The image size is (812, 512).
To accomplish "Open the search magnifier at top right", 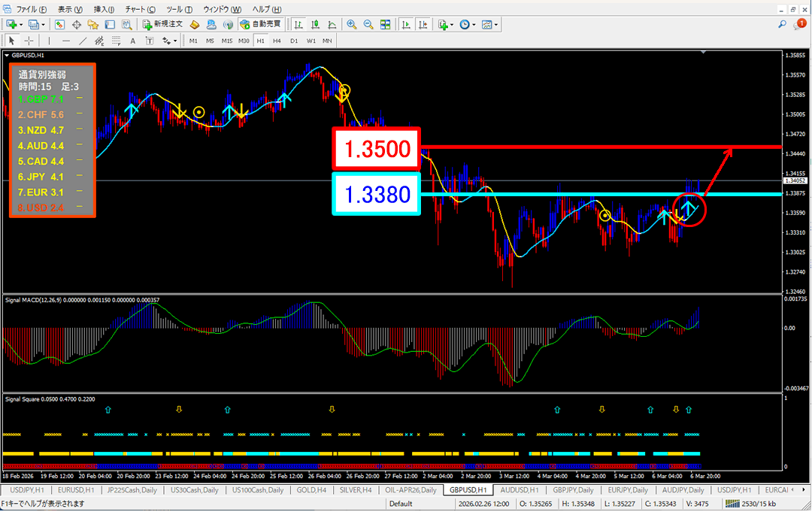I will pyautogui.click(x=783, y=25).
